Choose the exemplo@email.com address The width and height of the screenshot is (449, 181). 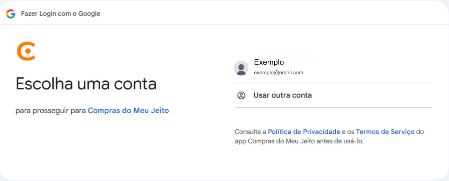(x=278, y=73)
